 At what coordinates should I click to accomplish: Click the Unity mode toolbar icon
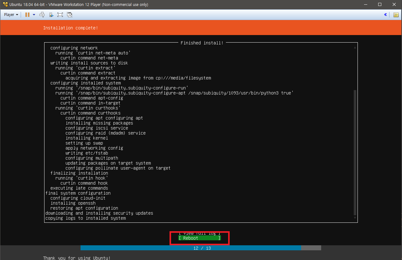pos(51,15)
